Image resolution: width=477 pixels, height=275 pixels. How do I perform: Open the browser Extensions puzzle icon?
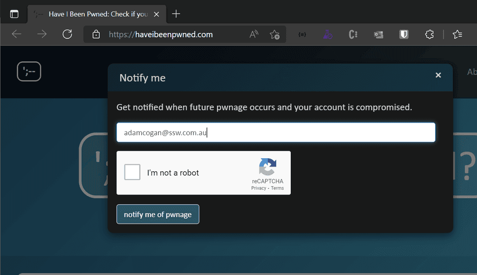coord(429,34)
